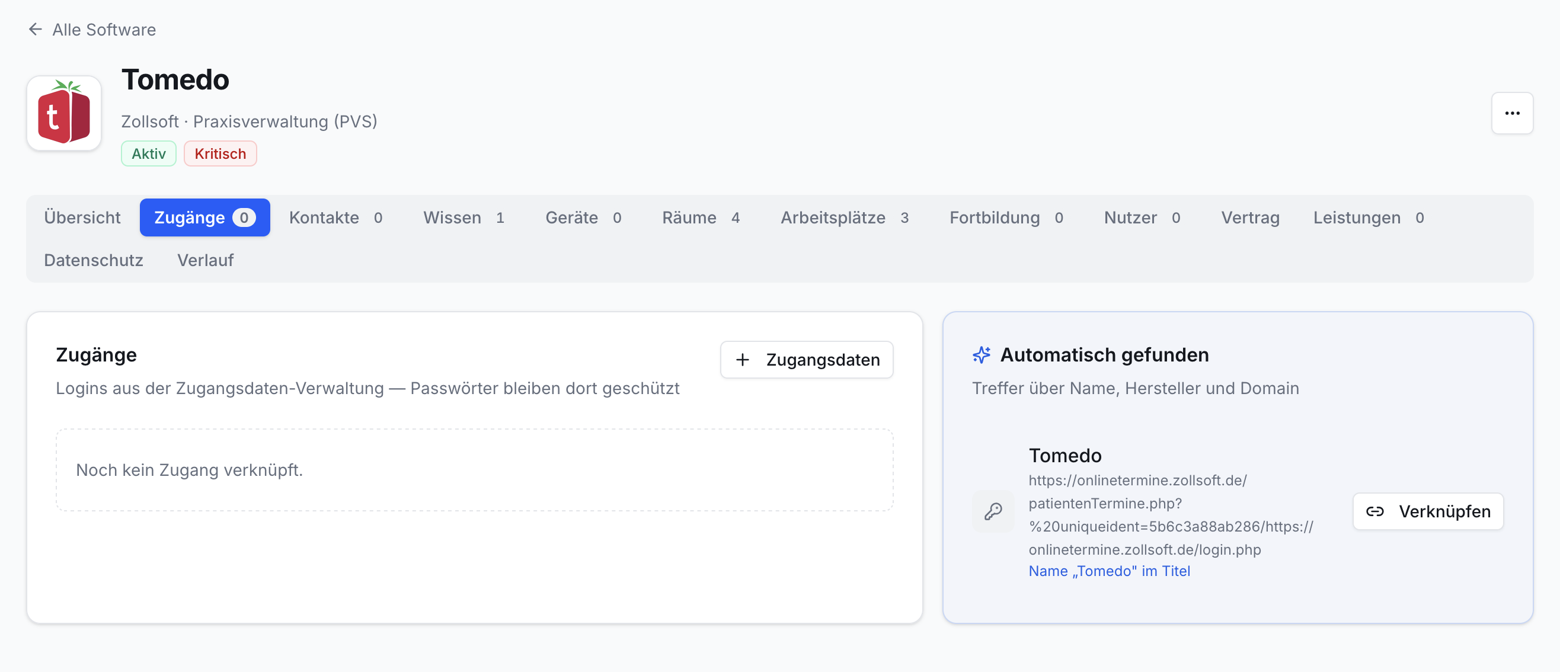Click 'Noch kein Zugang verknüpft.' placeholder
Image resolution: width=1560 pixels, height=672 pixels.
(x=189, y=470)
